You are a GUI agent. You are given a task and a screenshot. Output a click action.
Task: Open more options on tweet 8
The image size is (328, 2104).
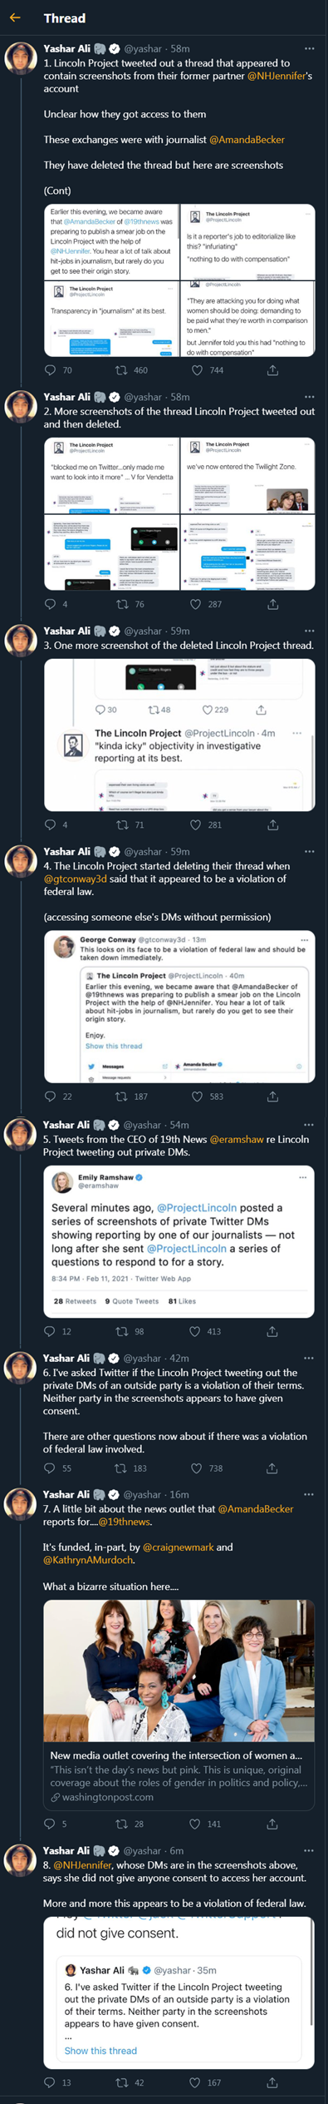pos(309,1850)
